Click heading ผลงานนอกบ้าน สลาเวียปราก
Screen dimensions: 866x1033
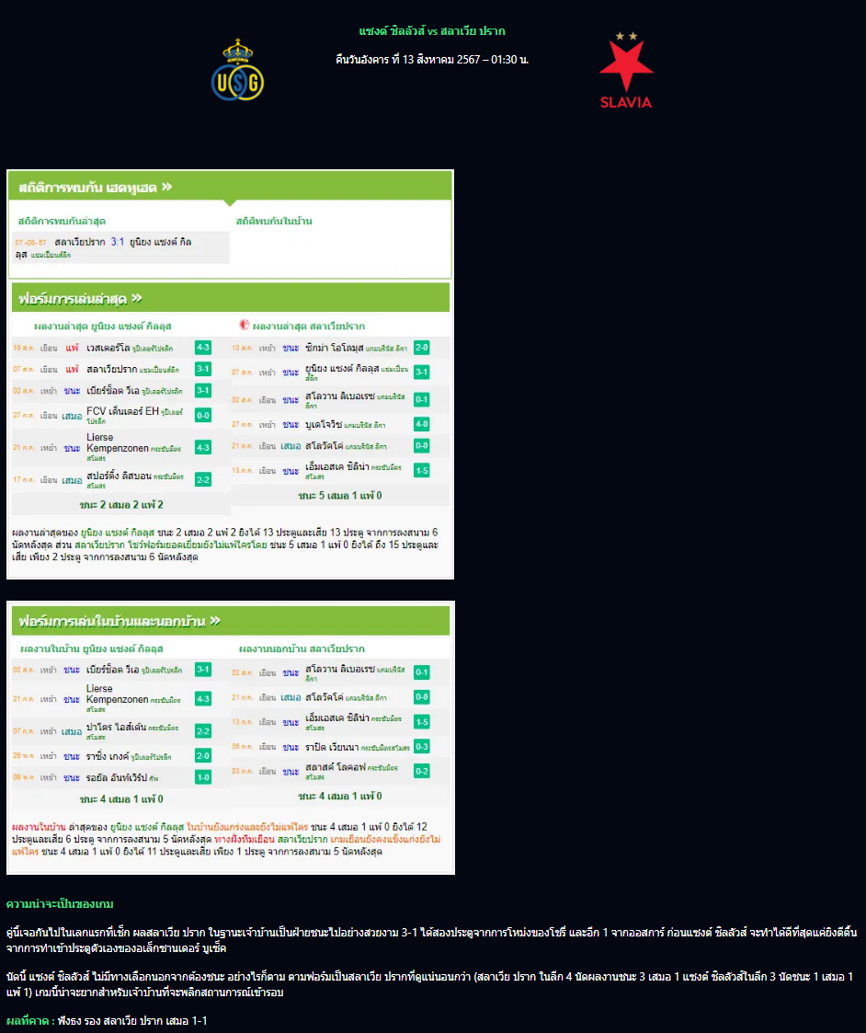pyautogui.click(x=302, y=648)
